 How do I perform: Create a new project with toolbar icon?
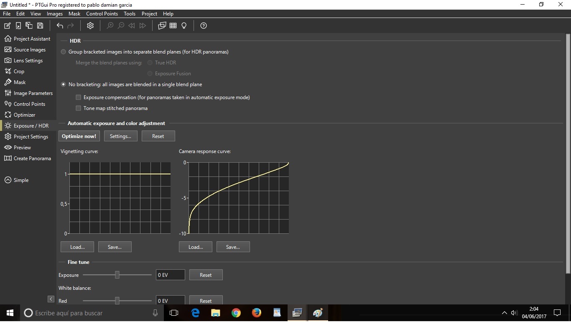pos(7,26)
